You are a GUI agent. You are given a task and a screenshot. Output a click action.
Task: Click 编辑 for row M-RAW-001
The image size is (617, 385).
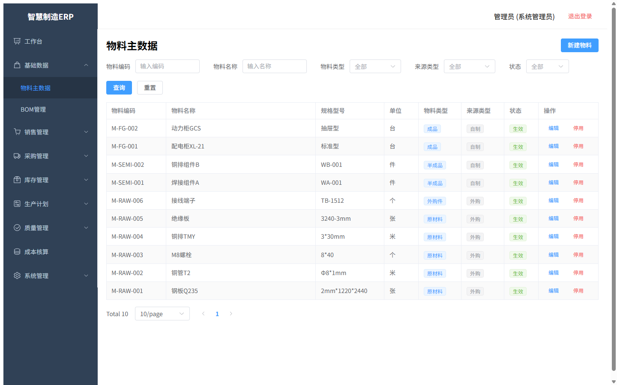pyautogui.click(x=554, y=291)
